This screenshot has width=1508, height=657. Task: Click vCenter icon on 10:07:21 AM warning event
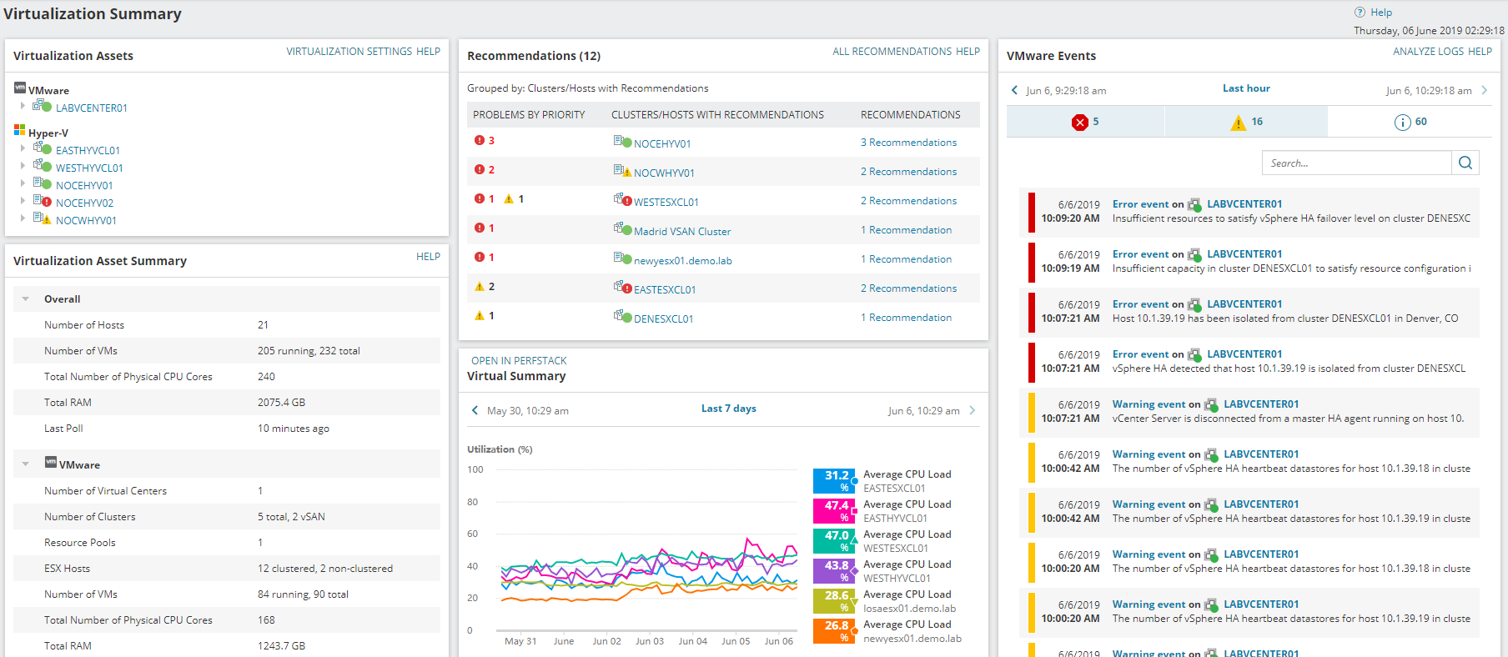[x=1211, y=404]
